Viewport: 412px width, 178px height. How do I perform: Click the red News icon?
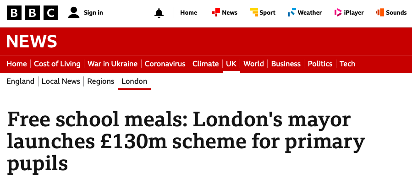[216, 12]
